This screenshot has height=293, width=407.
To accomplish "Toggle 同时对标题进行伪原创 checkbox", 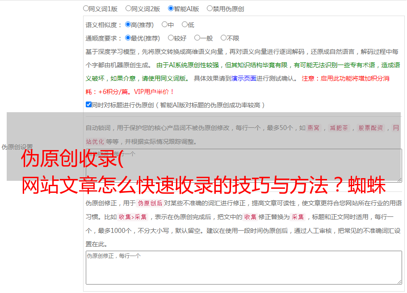I will click(x=88, y=105).
